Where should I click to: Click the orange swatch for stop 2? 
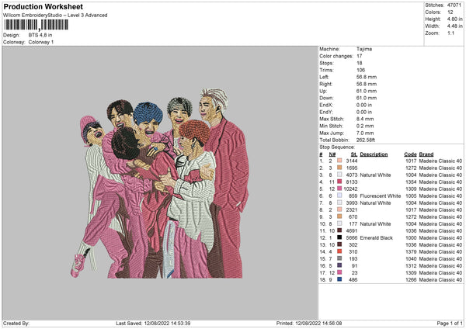tap(339, 168)
